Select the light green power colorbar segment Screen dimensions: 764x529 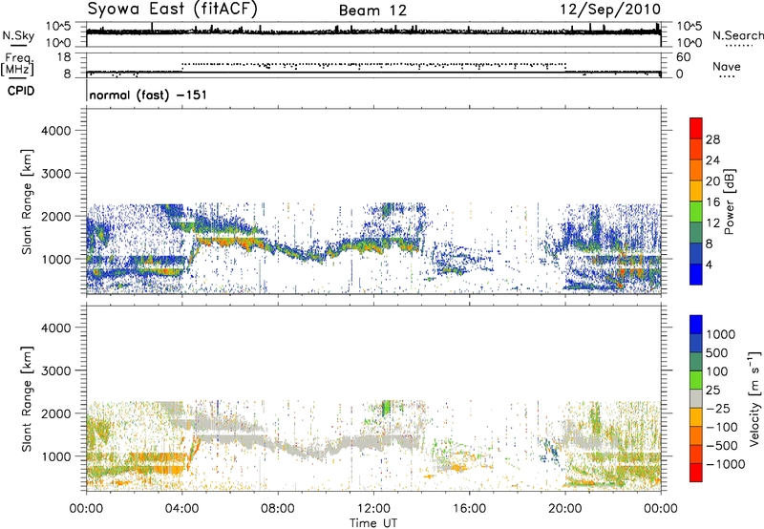tap(696, 212)
